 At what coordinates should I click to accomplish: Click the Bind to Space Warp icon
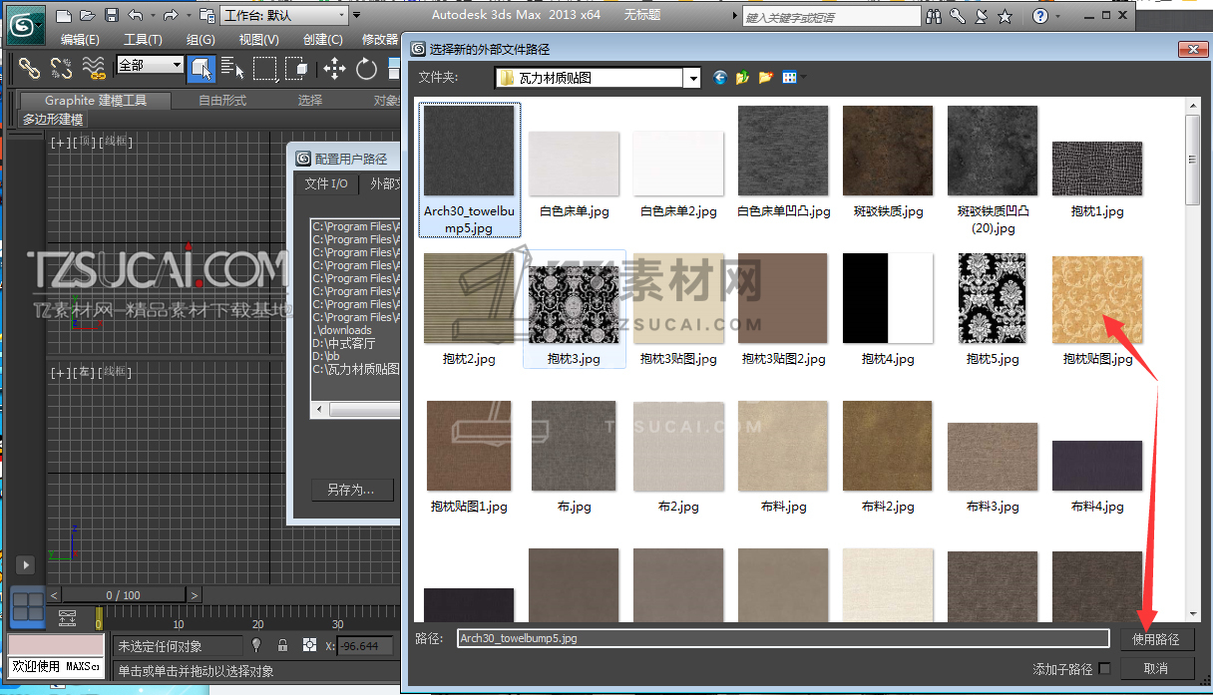click(x=94, y=68)
